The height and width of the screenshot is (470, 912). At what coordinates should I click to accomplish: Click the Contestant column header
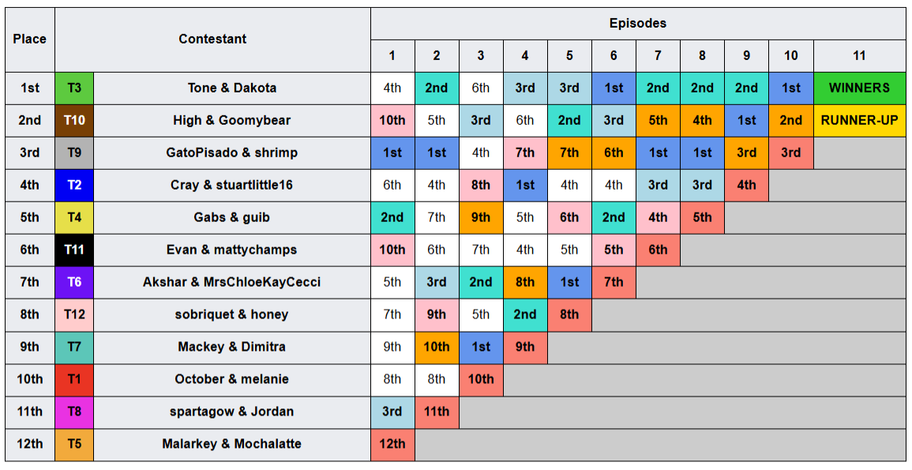click(213, 39)
